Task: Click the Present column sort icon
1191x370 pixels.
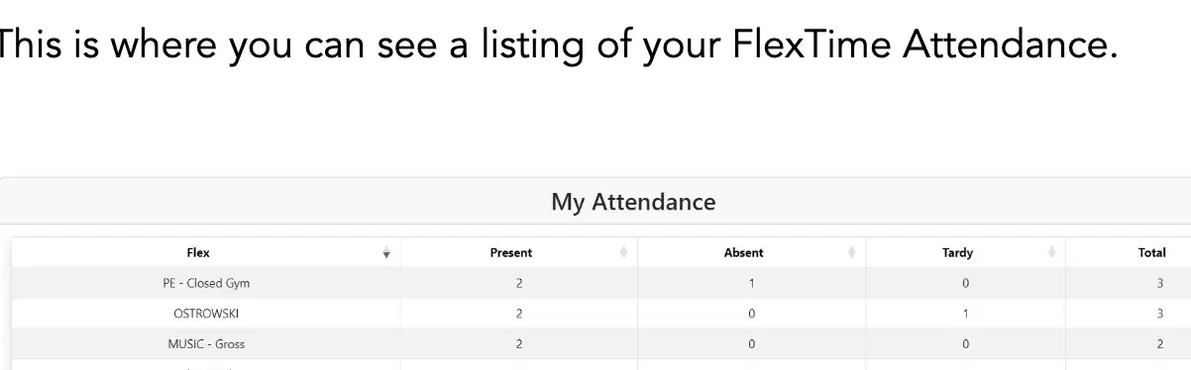Action: coord(623,253)
